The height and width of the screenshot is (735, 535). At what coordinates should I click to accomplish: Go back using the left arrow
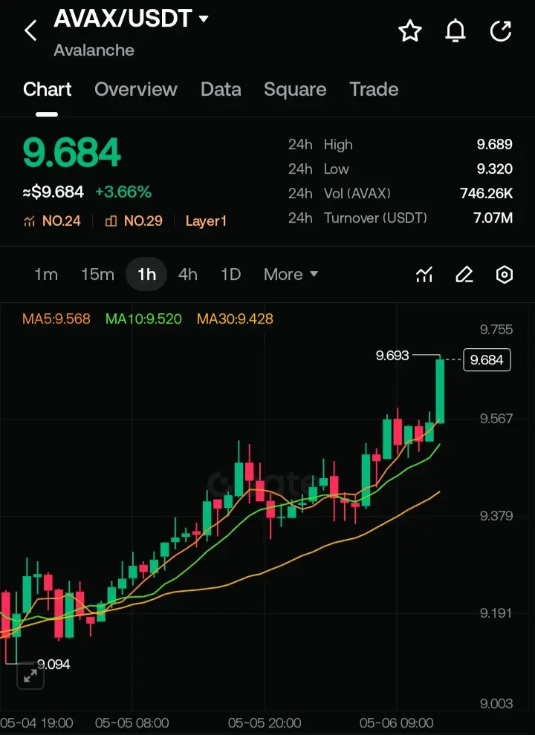(30, 31)
